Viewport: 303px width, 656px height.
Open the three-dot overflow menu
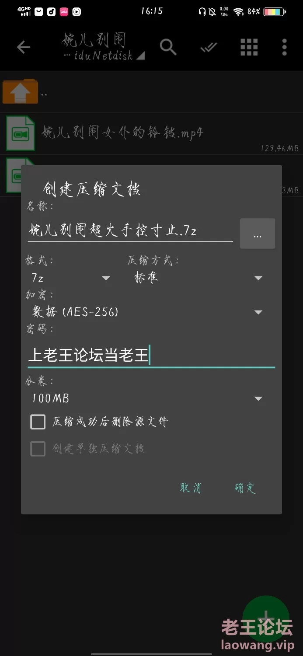[x=284, y=47]
